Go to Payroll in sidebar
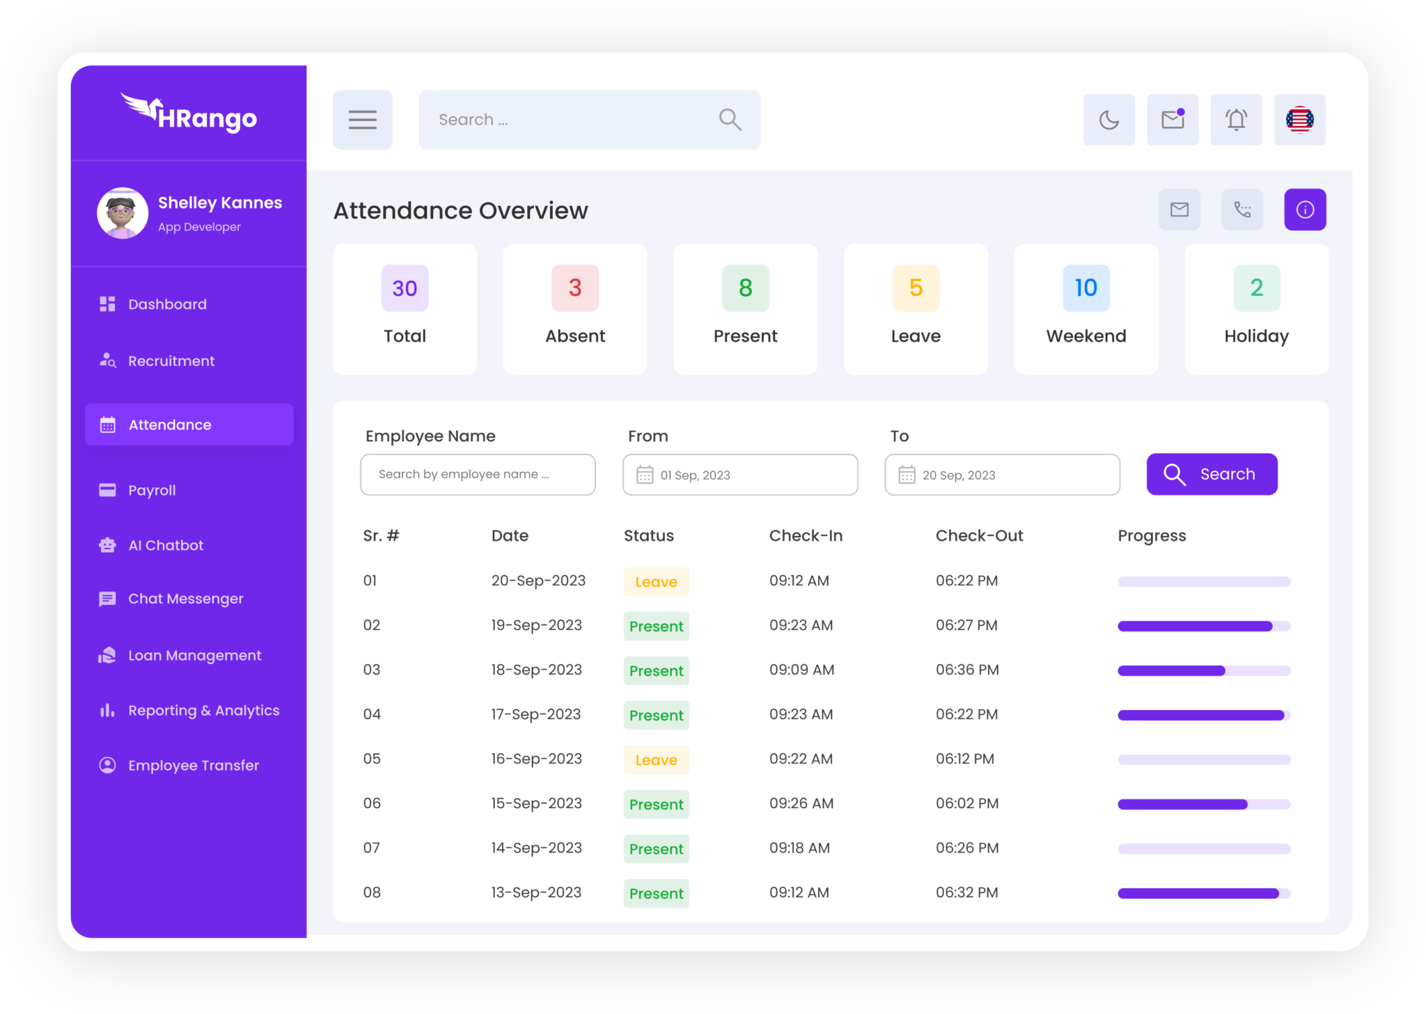The image size is (1426, 1014). tap(152, 490)
